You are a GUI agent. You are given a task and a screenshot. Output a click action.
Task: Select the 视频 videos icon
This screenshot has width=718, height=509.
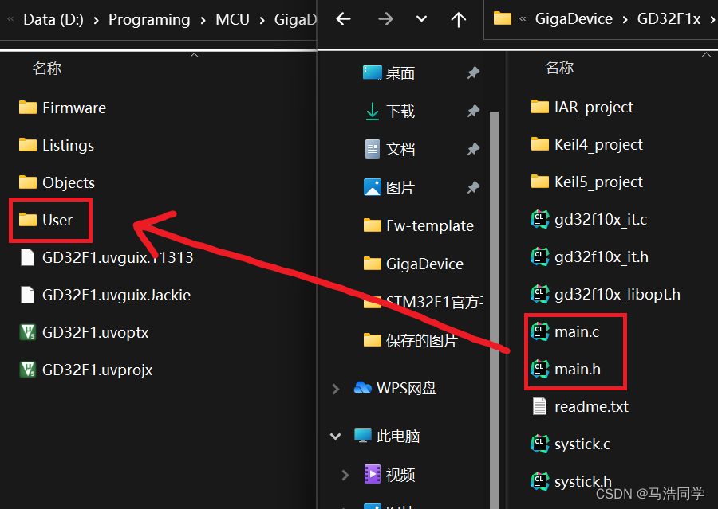tap(373, 474)
